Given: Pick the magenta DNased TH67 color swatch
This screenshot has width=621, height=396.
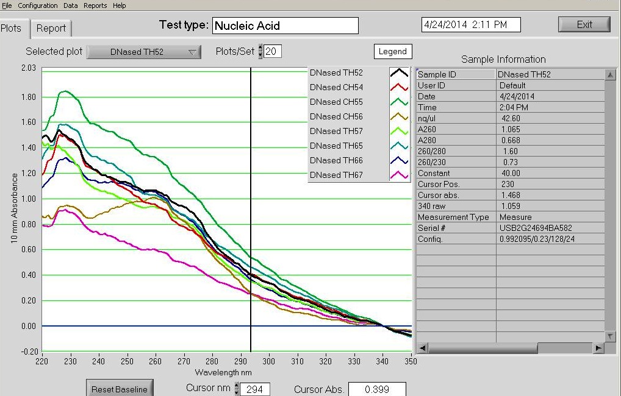Looking at the screenshot, I should (x=399, y=175).
